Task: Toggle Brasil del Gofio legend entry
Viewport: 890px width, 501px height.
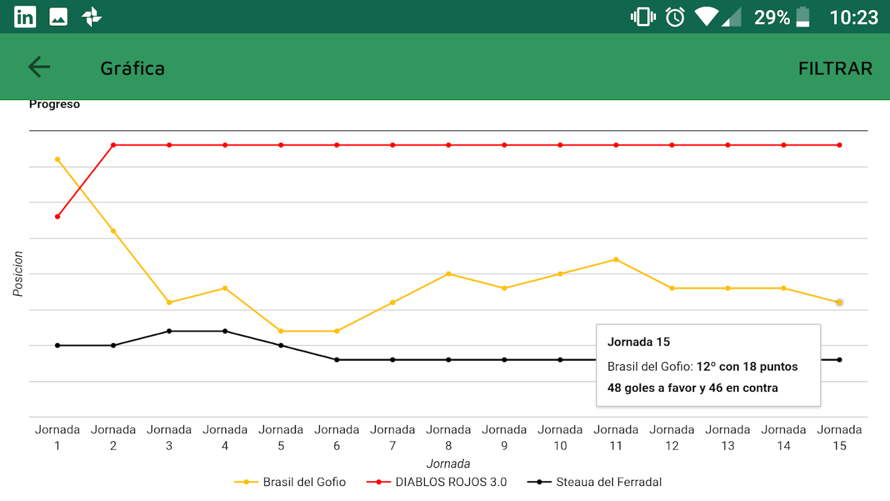Action: 290,482
